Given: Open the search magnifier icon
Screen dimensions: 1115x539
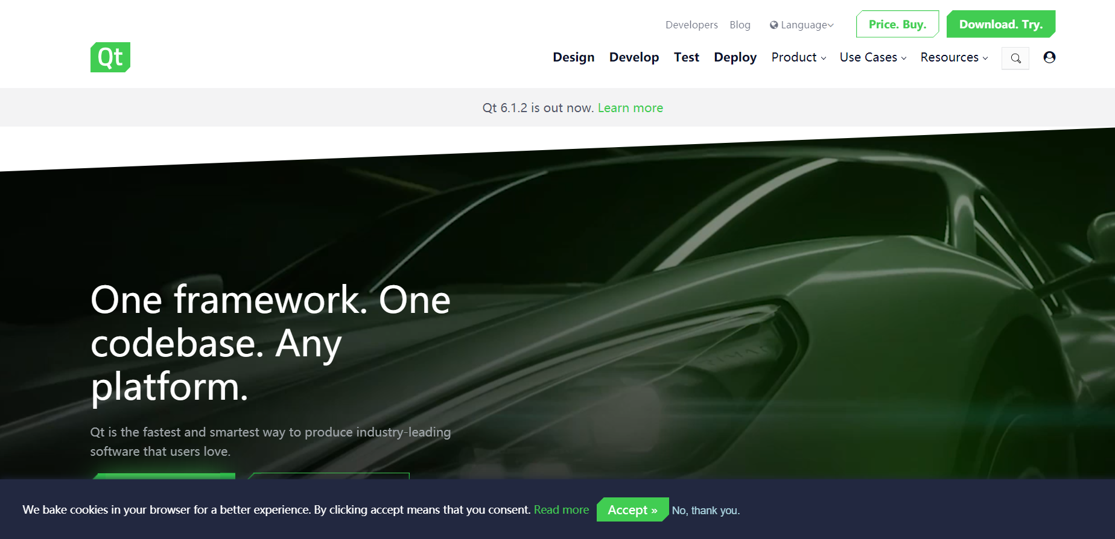Looking at the screenshot, I should point(1015,58).
